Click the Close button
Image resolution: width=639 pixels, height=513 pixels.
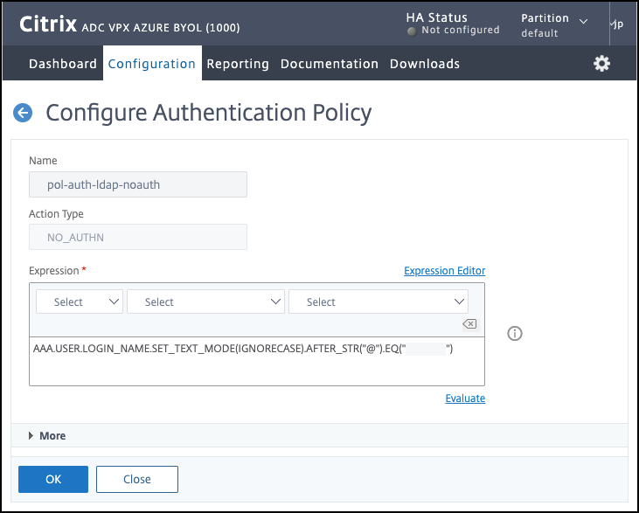click(x=137, y=479)
